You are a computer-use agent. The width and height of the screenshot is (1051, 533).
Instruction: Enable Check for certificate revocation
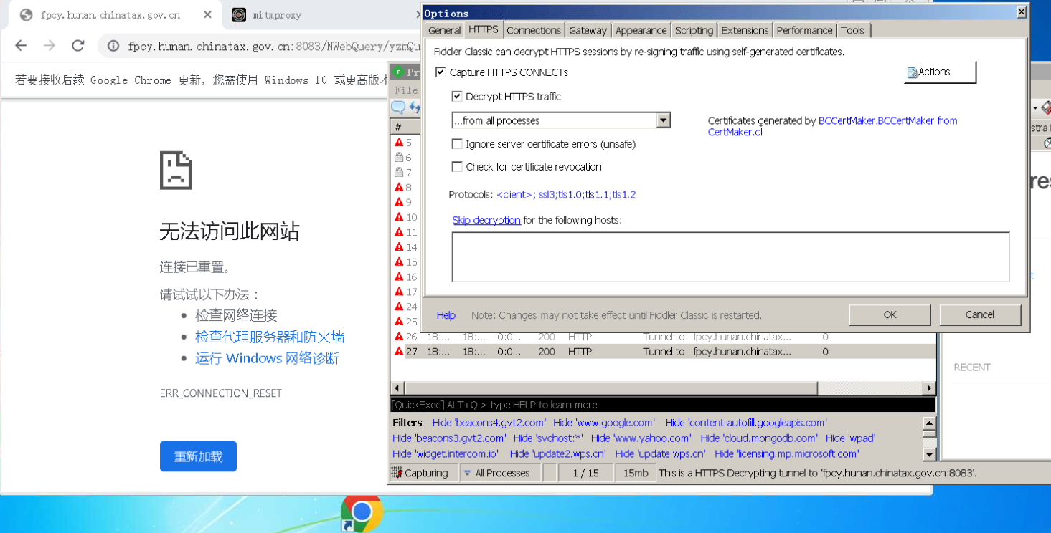457,167
